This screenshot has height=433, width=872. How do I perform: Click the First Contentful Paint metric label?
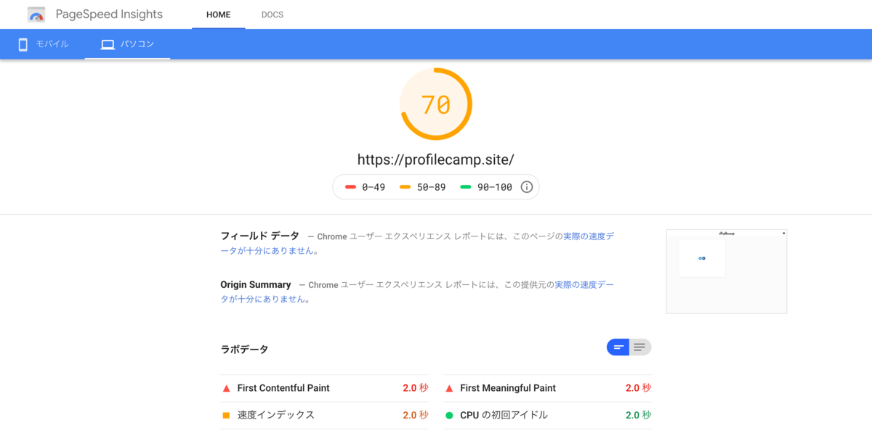coord(283,388)
